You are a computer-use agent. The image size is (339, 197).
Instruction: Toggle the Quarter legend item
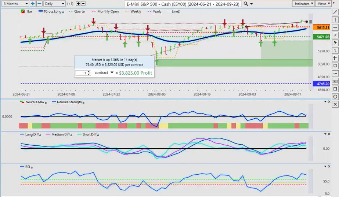[x=77, y=11]
